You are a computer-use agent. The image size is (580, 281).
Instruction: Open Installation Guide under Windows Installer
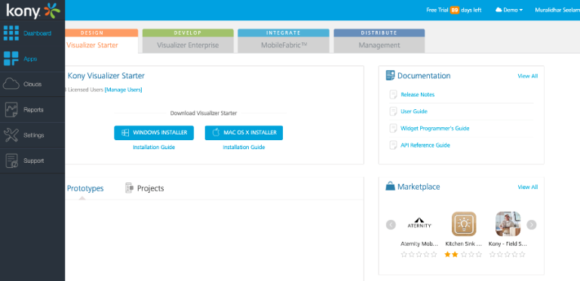[x=154, y=147]
